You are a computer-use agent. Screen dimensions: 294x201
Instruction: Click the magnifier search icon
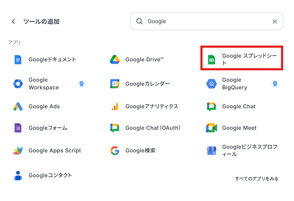[x=139, y=21]
